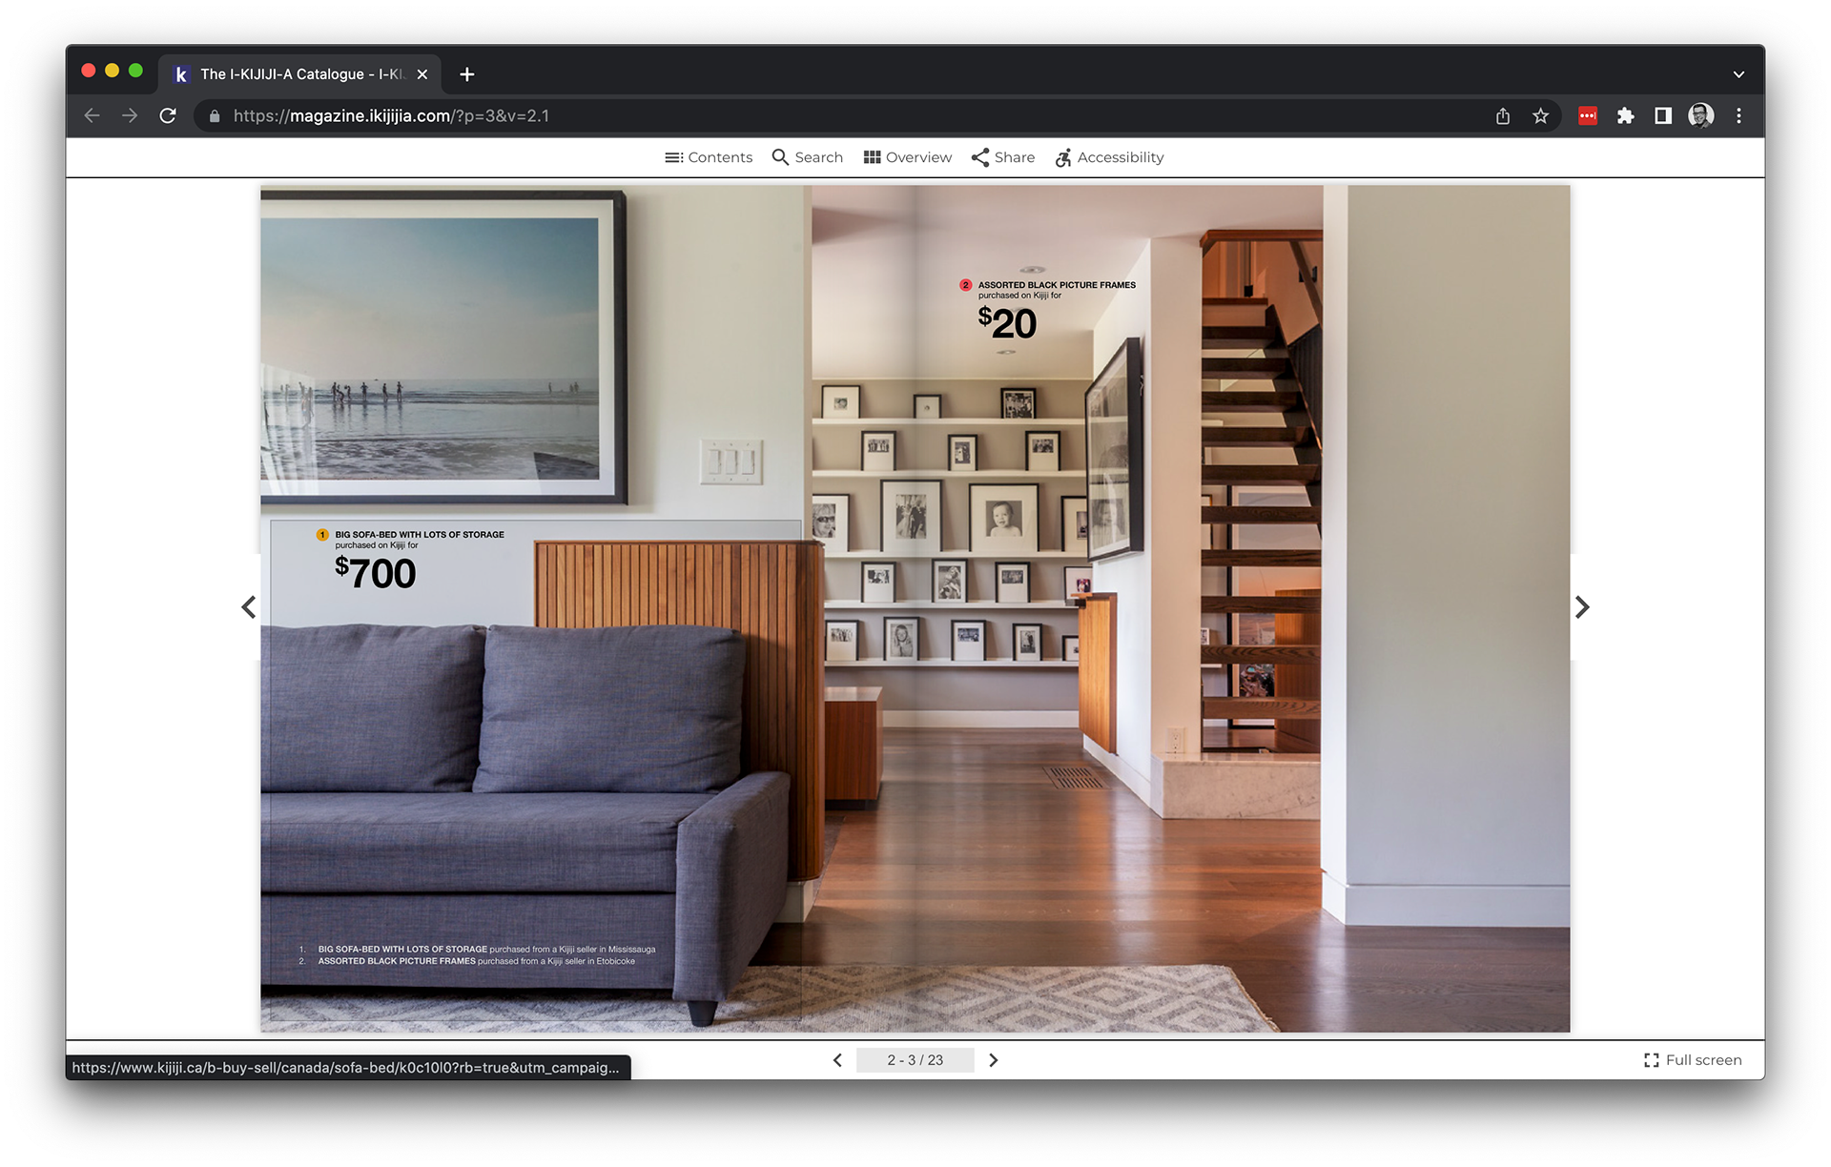Select The I-KIJIJI-A Catalogue tab
Image resolution: width=1831 pixels, height=1167 pixels.
pyautogui.click(x=296, y=74)
